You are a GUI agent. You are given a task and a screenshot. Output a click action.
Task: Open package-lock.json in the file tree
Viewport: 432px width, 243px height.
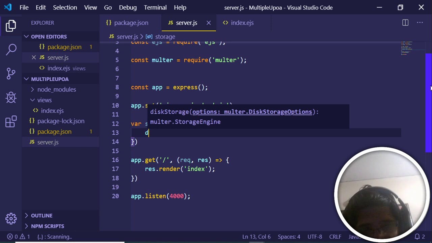(x=61, y=121)
